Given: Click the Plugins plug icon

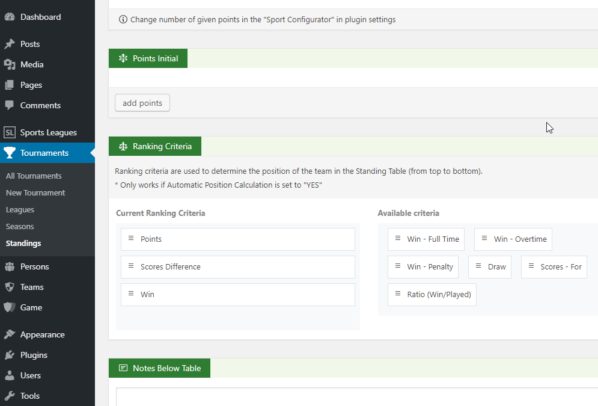Looking at the screenshot, I should (10, 355).
